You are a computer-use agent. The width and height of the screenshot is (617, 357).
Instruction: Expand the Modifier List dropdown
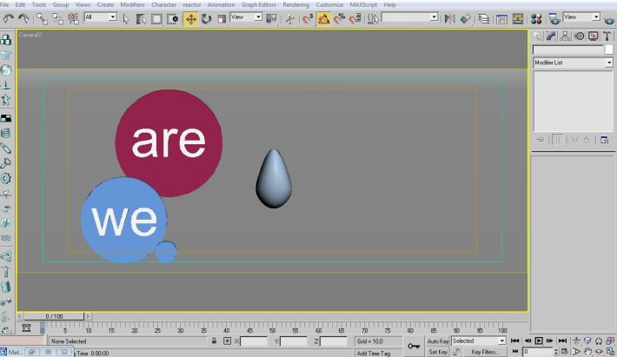click(x=573, y=63)
